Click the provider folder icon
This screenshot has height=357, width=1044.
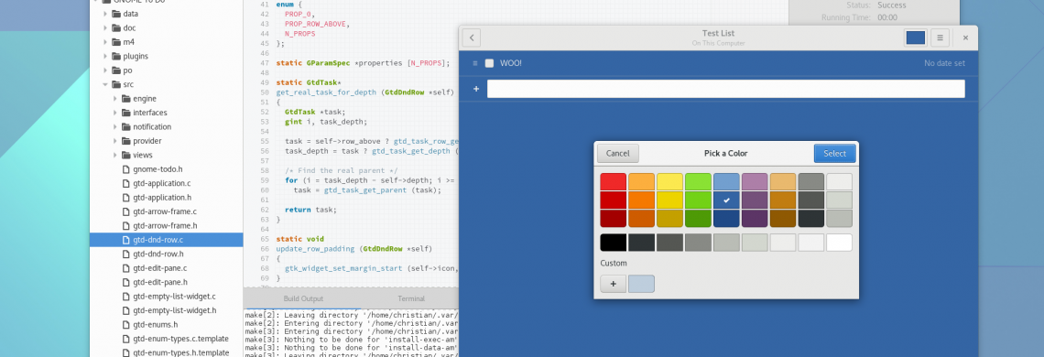[x=125, y=141]
